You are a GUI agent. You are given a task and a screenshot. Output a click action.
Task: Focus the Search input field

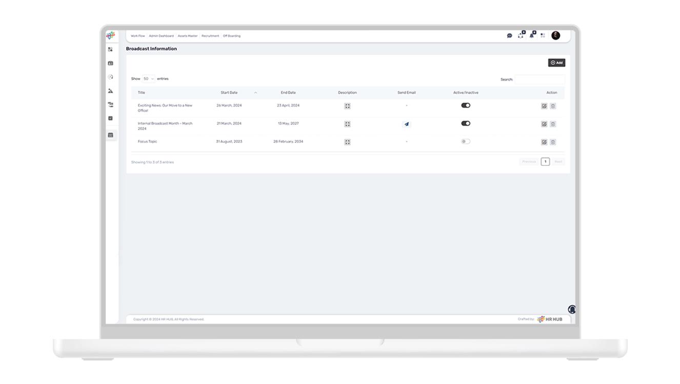[x=539, y=79]
